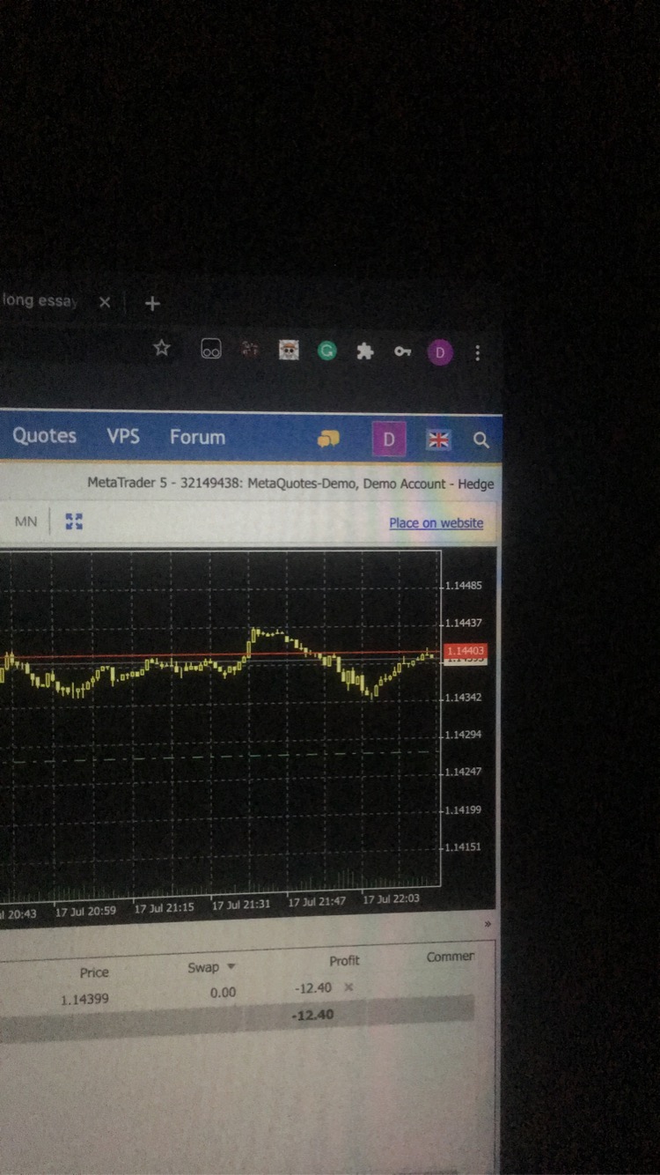
Task: Change language via the UK flag
Action: click(x=438, y=440)
